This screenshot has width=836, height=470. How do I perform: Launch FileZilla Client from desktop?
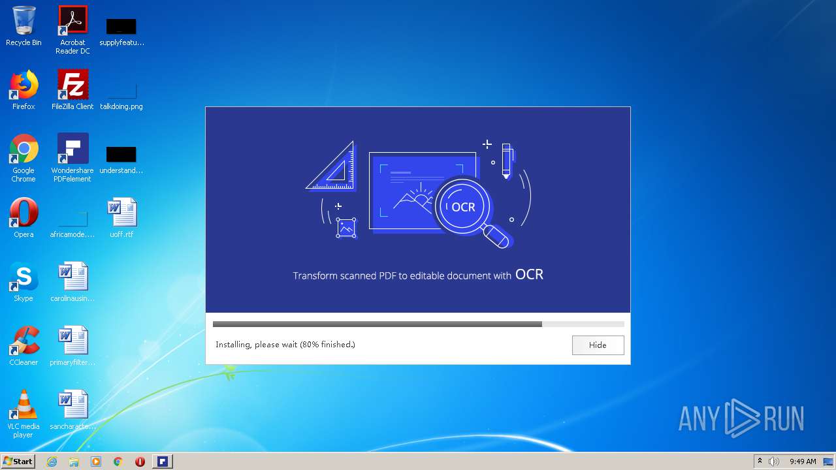tap(72, 90)
